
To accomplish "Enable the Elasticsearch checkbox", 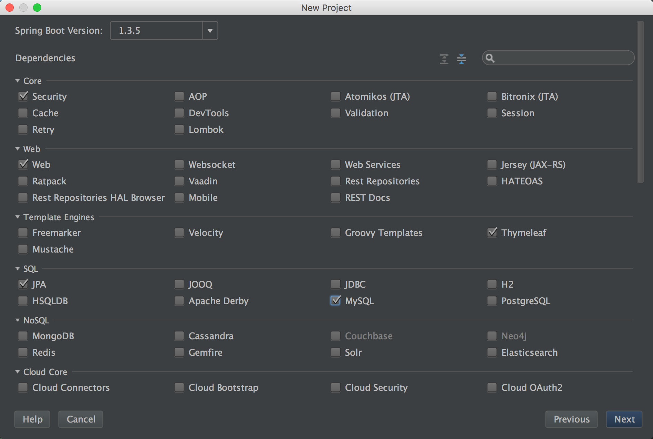I will 492,352.
